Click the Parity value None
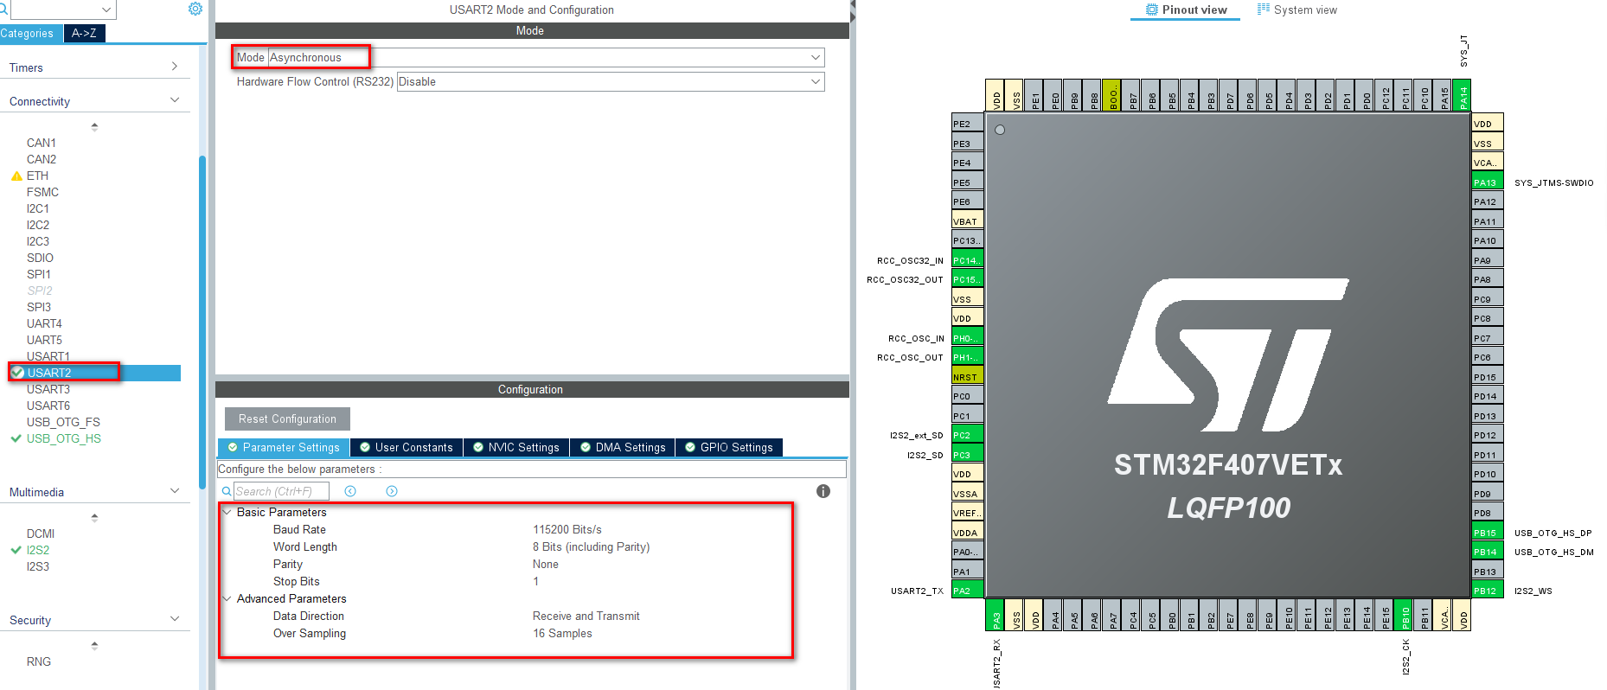Image resolution: width=1607 pixels, height=690 pixels. 546,564
